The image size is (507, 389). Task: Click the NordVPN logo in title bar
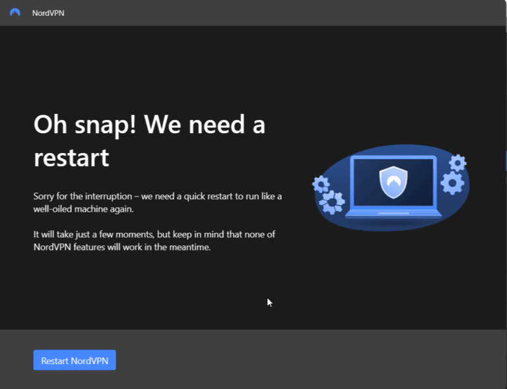click(x=15, y=13)
